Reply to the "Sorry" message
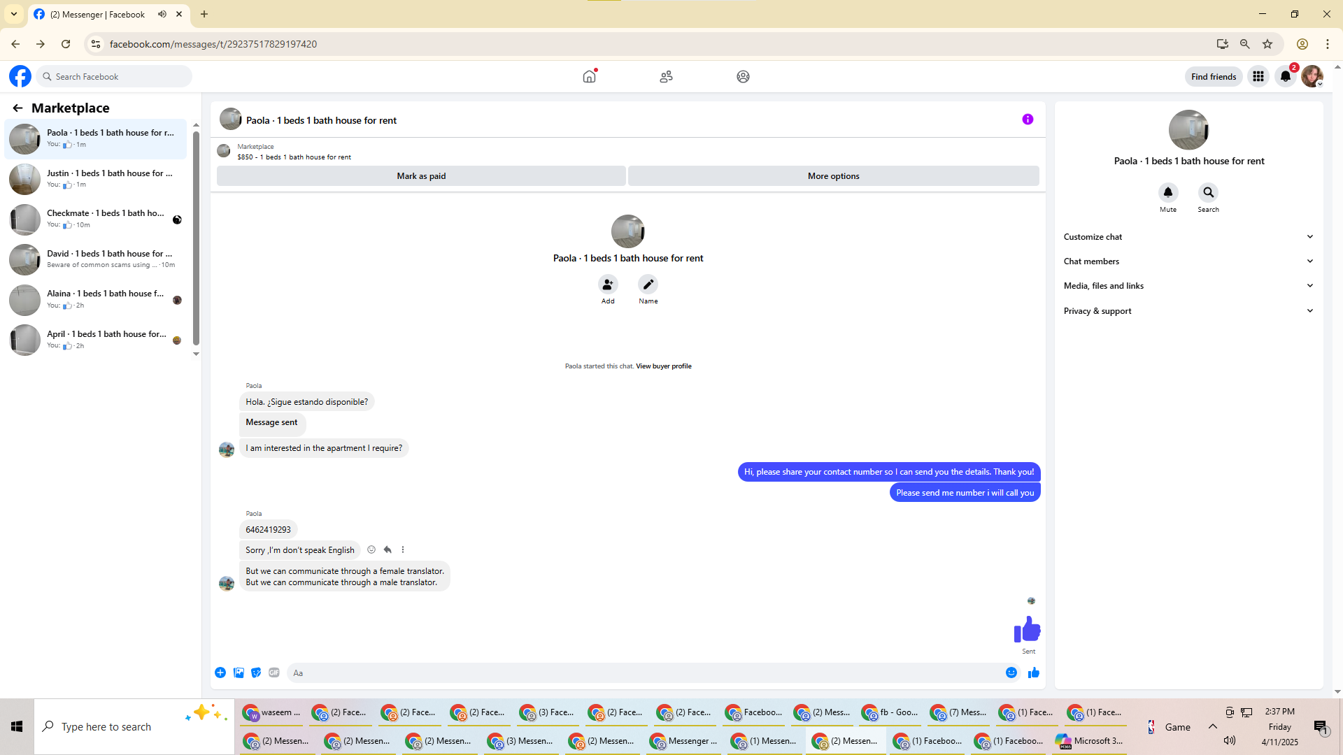1343x755 pixels. click(388, 549)
